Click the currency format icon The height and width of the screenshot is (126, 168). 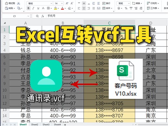119,8
